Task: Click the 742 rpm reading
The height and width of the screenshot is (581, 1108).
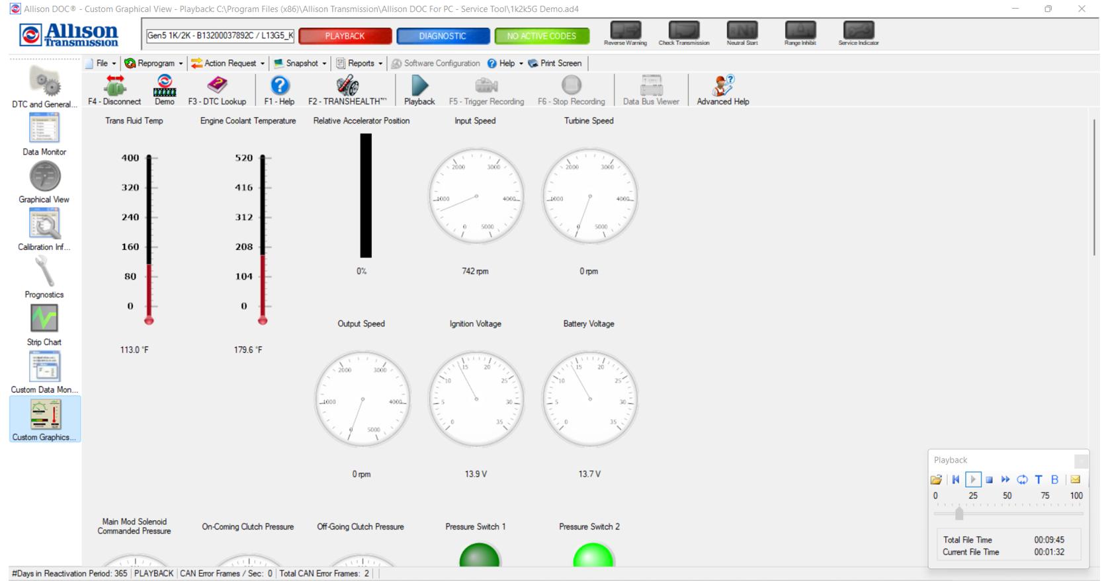Action: click(x=476, y=272)
